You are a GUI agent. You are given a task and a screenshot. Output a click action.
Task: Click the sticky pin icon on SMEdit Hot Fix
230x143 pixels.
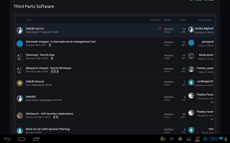[x=160, y=28]
